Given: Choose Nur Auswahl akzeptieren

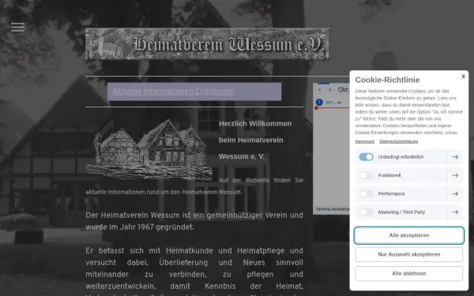Looking at the screenshot, I should pos(408,255).
